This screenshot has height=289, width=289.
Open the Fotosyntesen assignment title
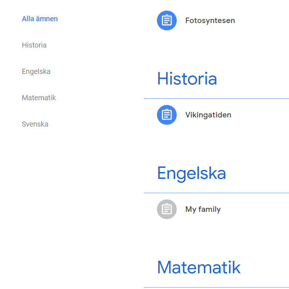pyautogui.click(x=210, y=20)
